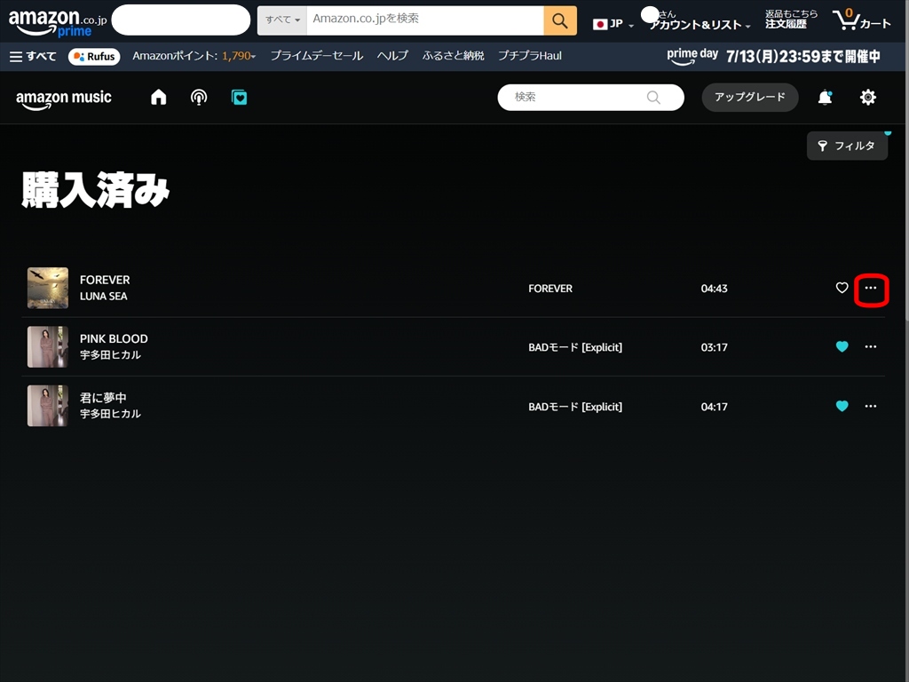Click the Rufus assistant button
The image size is (909, 682).
coord(94,56)
